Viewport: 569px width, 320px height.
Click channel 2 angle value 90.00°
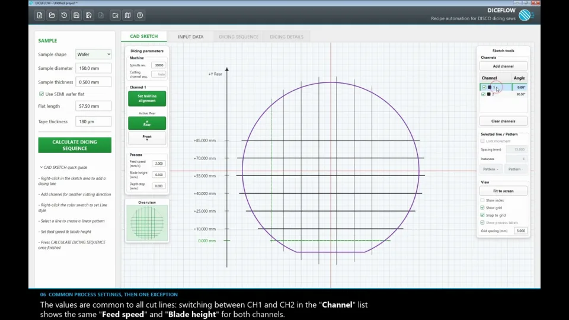pos(520,94)
